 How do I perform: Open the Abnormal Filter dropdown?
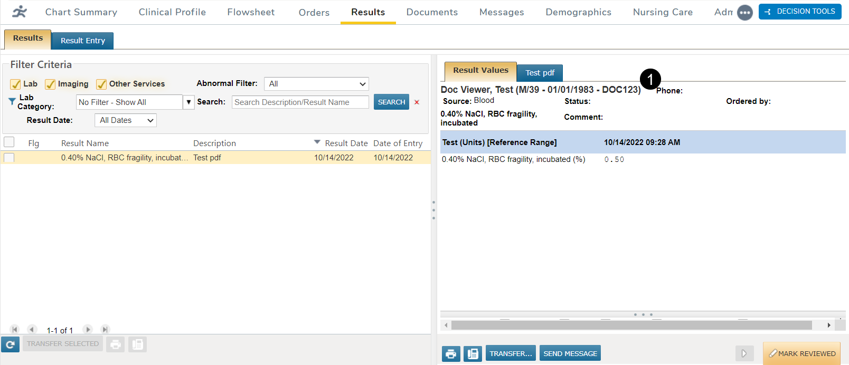[316, 84]
